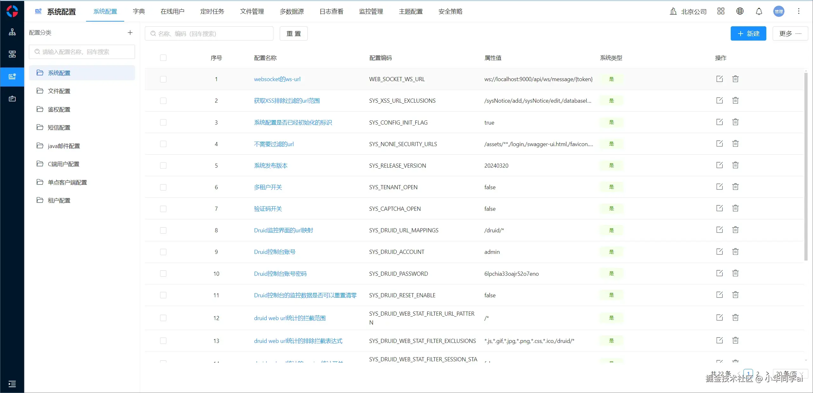813x393 pixels.
Task: Tick checkbox for row 5 系统发布版本
Action: coord(163,165)
